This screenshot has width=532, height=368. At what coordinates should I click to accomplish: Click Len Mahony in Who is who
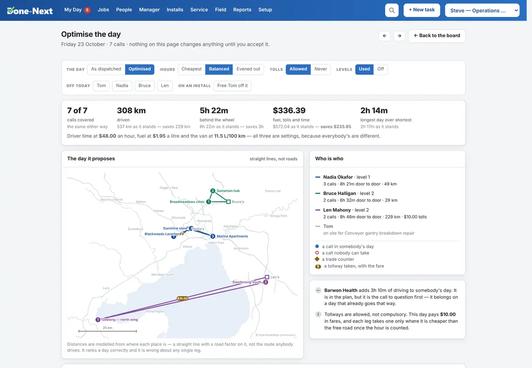point(337,210)
